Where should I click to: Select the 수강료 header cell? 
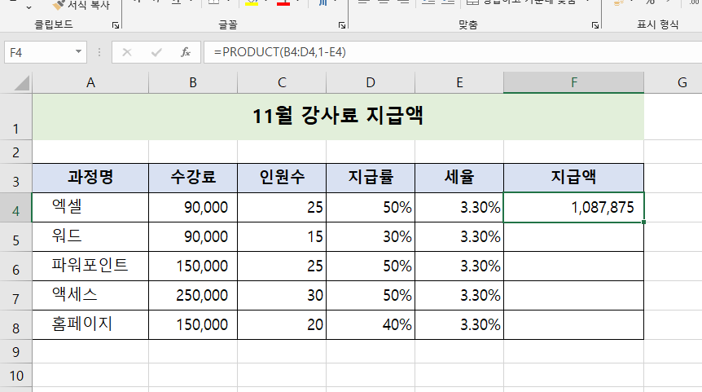coord(193,178)
